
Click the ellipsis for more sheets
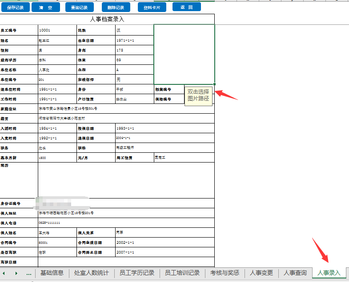click(x=29, y=274)
